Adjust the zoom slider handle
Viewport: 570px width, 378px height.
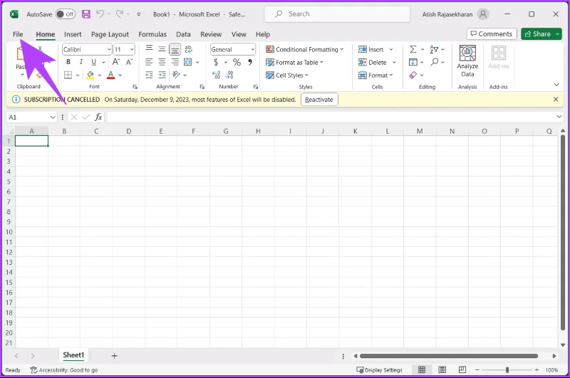(x=507, y=369)
